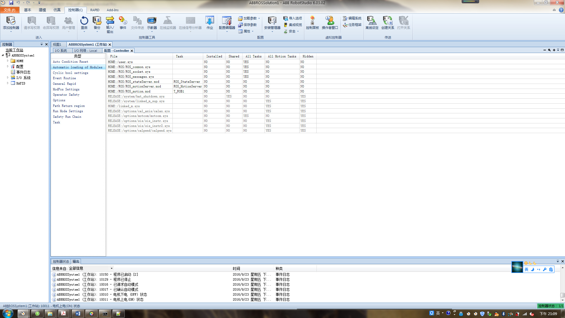Switch to the 仿真 ribbon tab
The image size is (565, 318).
coord(57,10)
